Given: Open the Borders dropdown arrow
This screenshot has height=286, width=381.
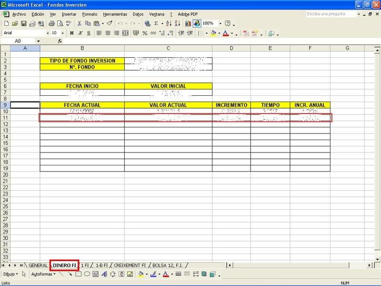Looking at the screenshot, I should [207, 33].
